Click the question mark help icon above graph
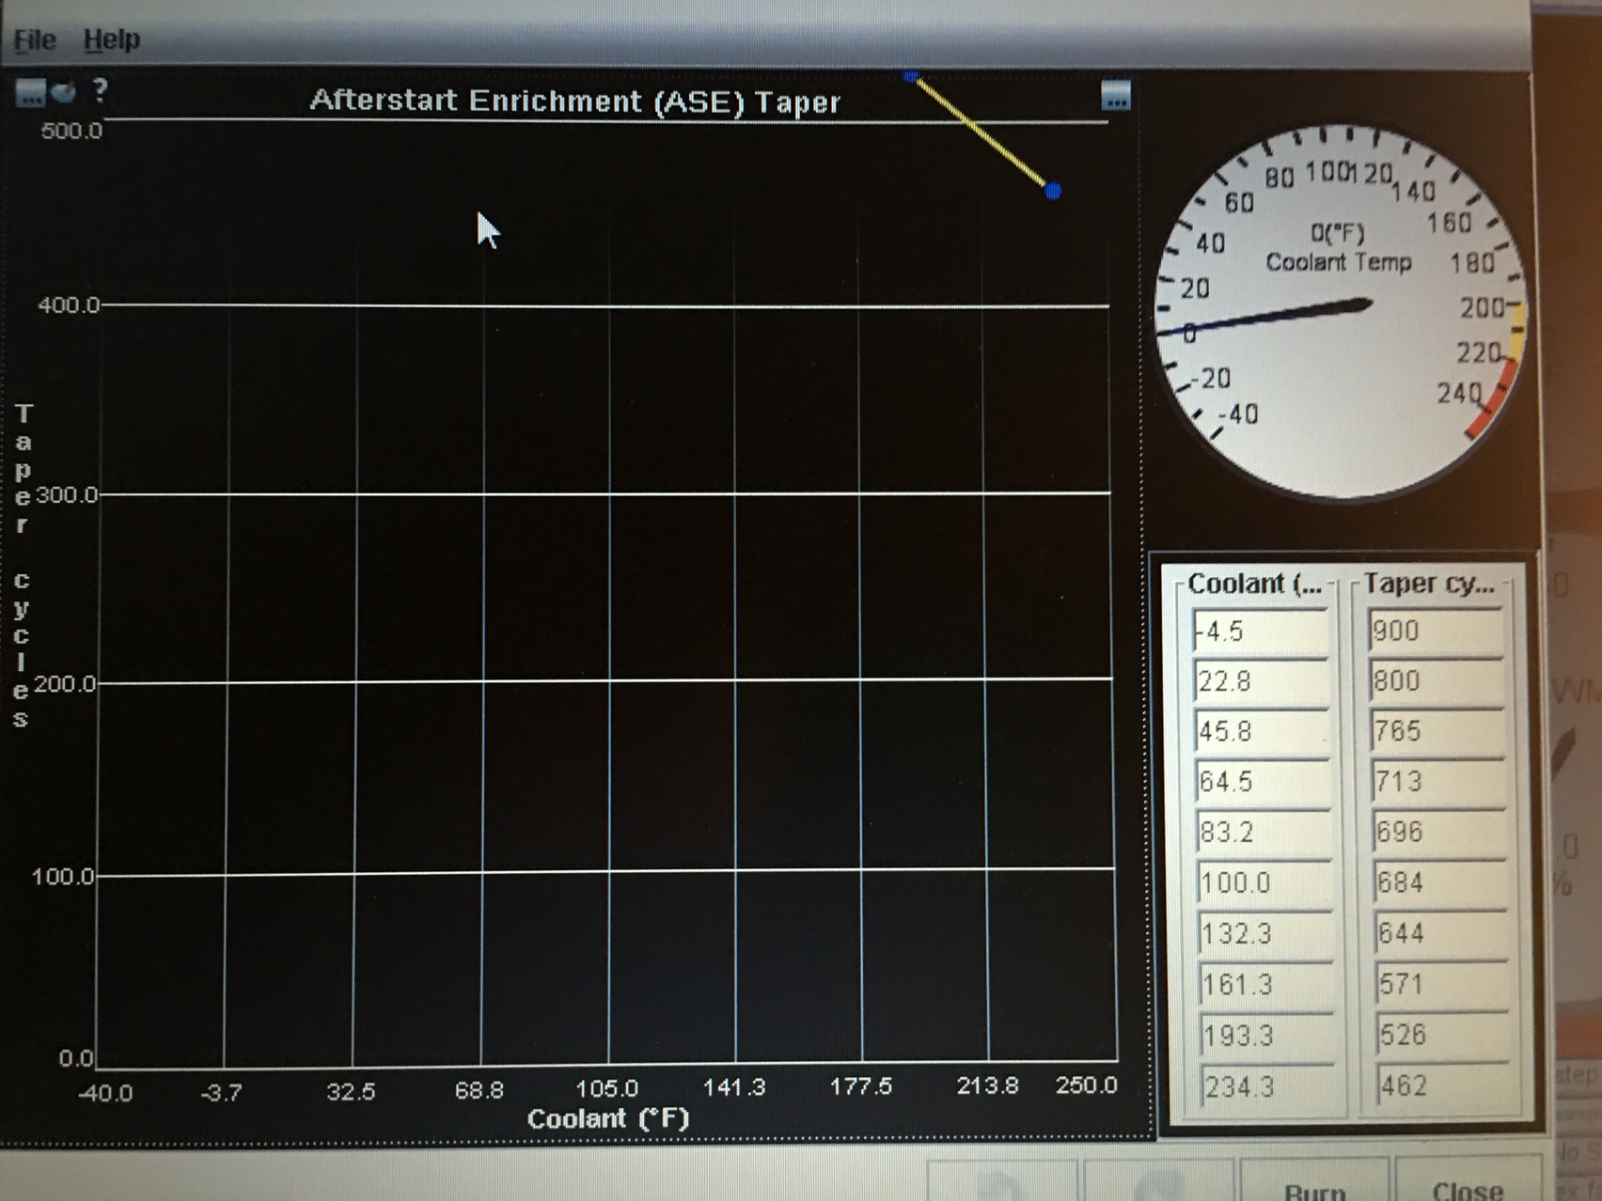Image resolution: width=1602 pixels, height=1201 pixels. coord(100,90)
